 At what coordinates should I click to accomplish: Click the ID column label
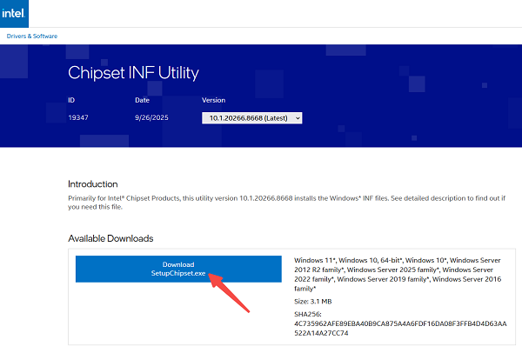point(71,100)
